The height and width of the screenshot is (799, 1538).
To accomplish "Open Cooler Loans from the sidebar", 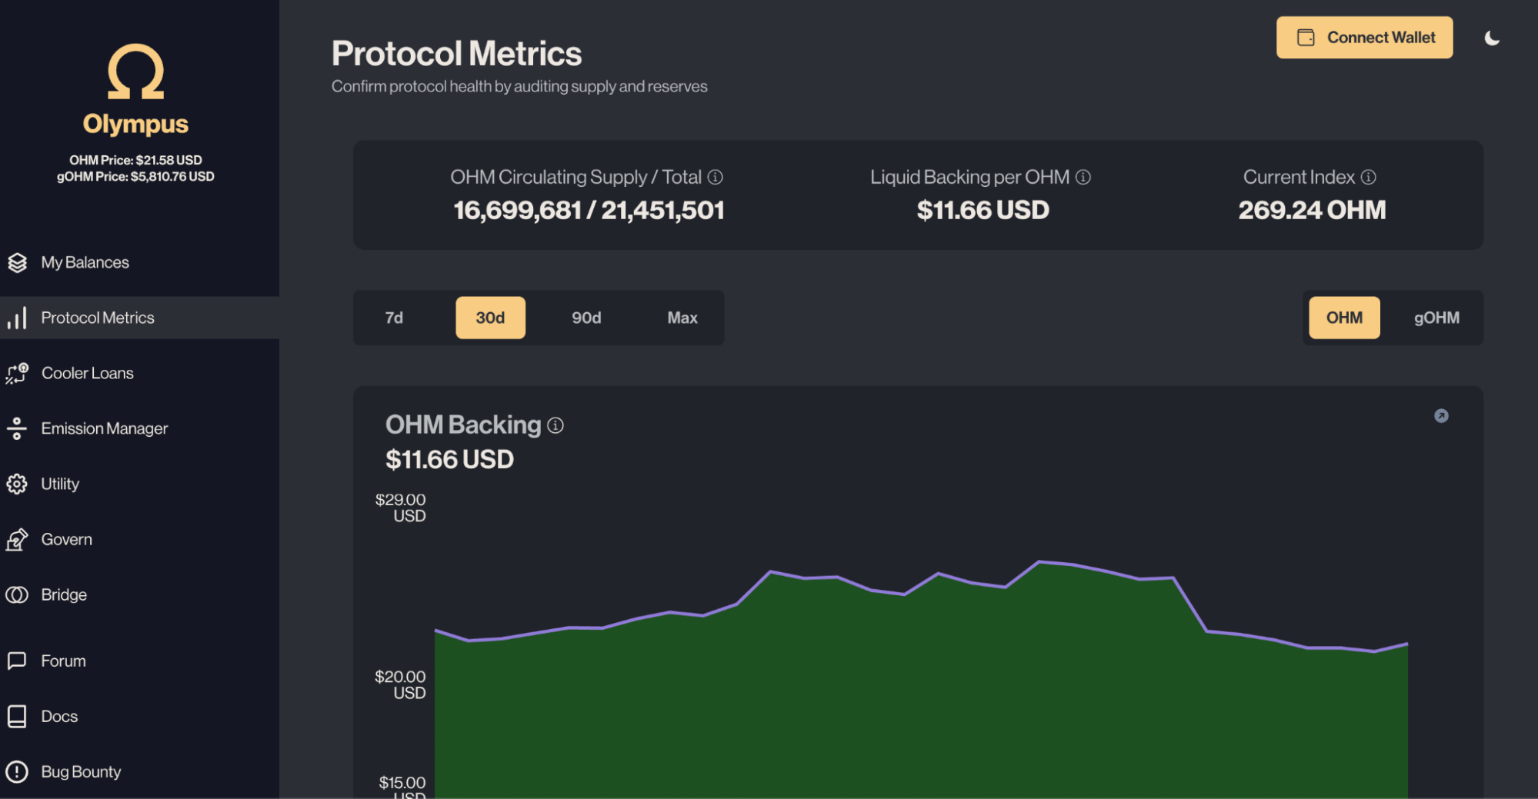I will tap(17, 373).
